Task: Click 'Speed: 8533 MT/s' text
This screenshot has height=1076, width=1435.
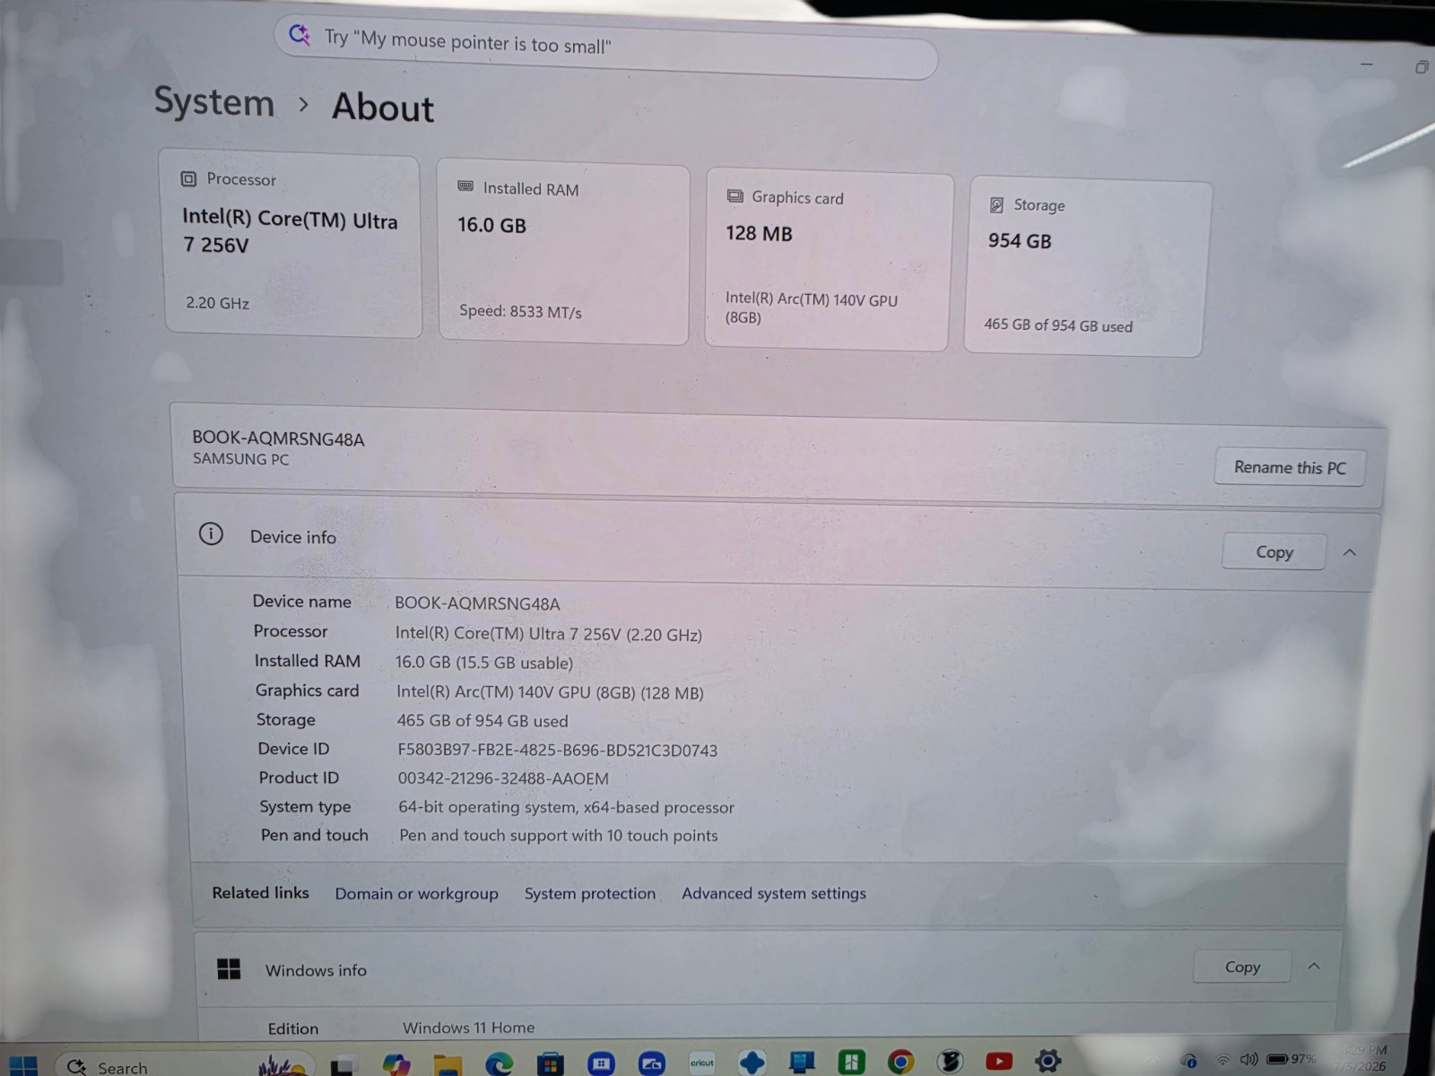Action: 520,311
